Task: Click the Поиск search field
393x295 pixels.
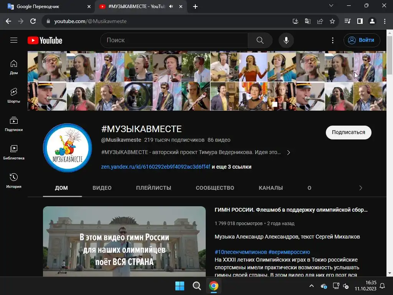Action: click(174, 40)
